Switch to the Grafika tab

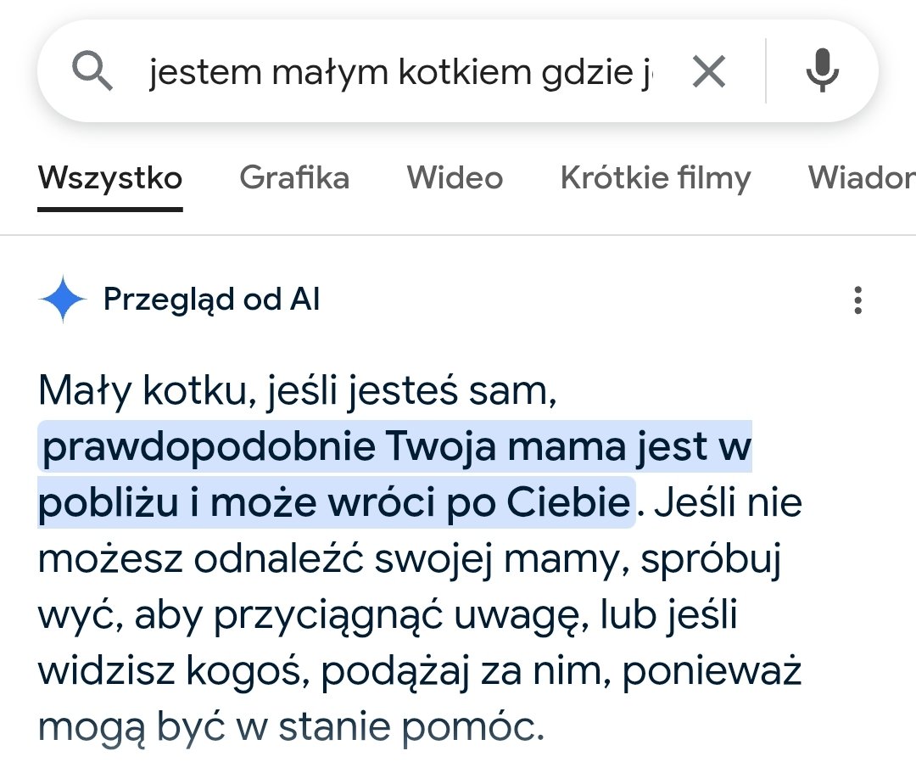[x=294, y=177]
